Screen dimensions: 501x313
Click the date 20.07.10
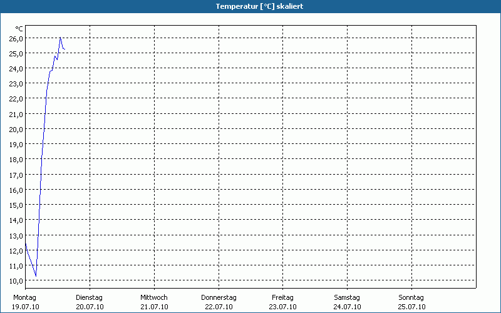pos(90,307)
